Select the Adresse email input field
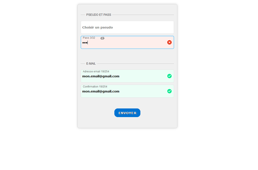Image resolution: width=258 pixels, height=170 pixels. click(127, 76)
